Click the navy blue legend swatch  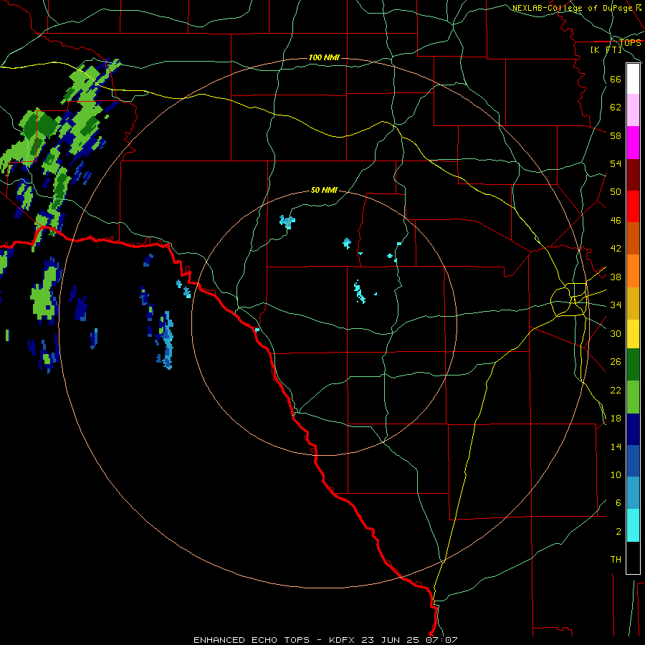pyautogui.click(x=633, y=429)
